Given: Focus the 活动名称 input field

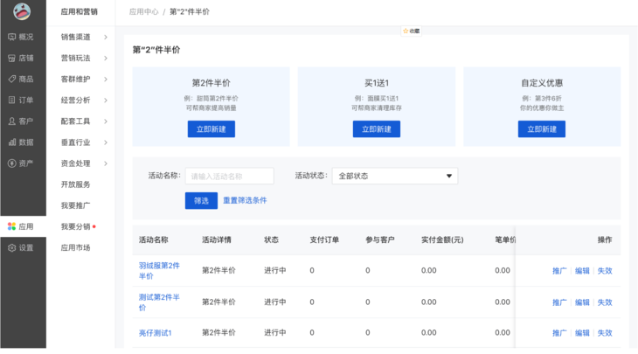Looking at the screenshot, I should click(x=229, y=176).
